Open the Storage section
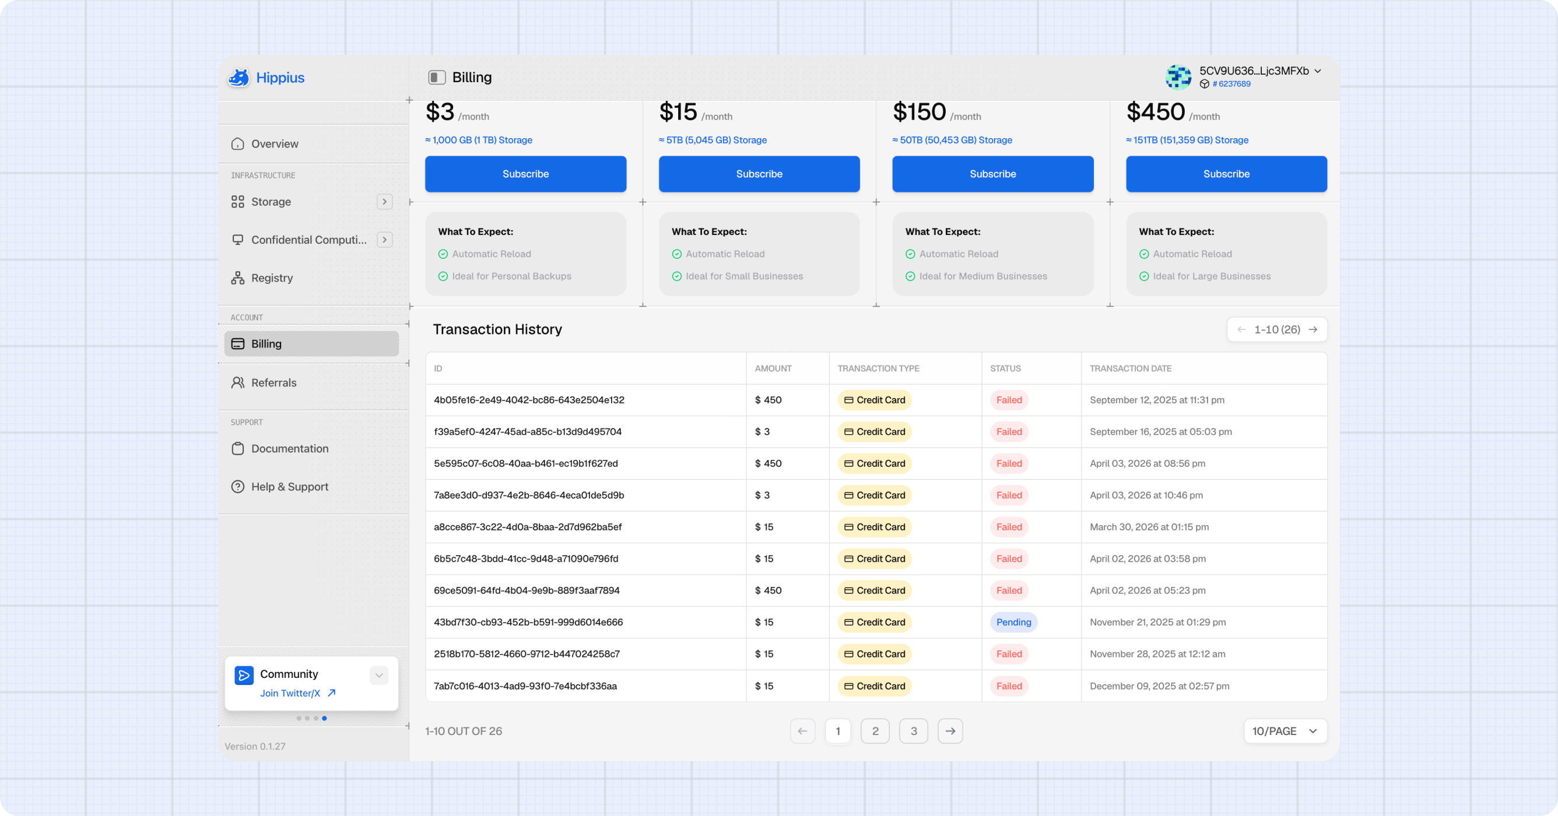Image resolution: width=1558 pixels, height=816 pixels. [312, 202]
